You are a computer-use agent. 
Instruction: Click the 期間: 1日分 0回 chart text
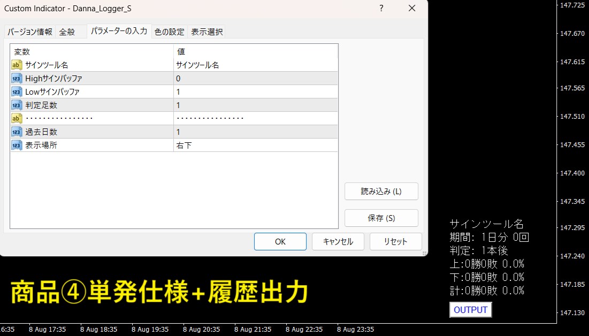pyautogui.click(x=489, y=237)
